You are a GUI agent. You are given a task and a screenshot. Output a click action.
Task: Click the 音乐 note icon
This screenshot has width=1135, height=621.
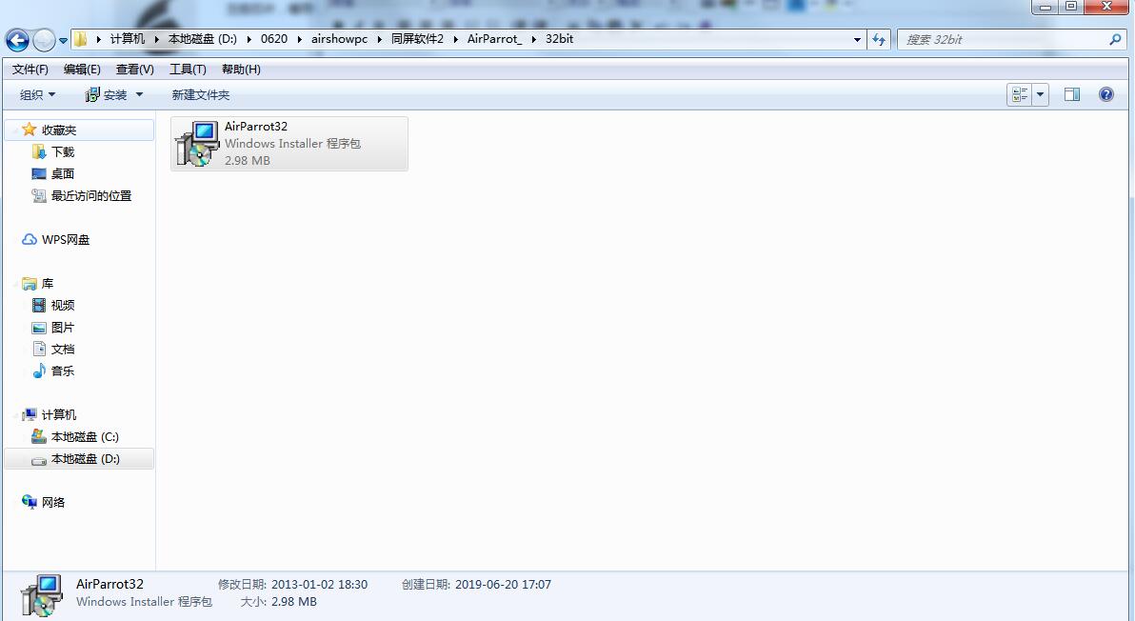pyautogui.click(x=39, y=371)
